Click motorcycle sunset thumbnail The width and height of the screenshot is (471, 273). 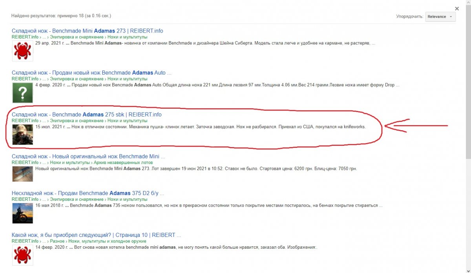pyautogui.click(x=22, y=213)
